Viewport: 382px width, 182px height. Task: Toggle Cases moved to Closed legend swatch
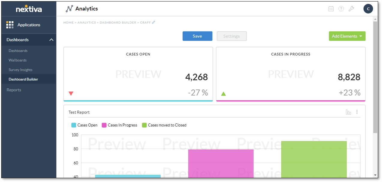[x=144, y=125]
